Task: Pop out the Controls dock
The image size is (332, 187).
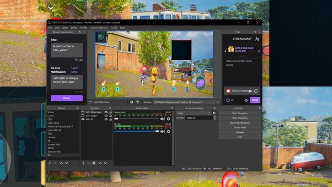Action: point(259,108)
